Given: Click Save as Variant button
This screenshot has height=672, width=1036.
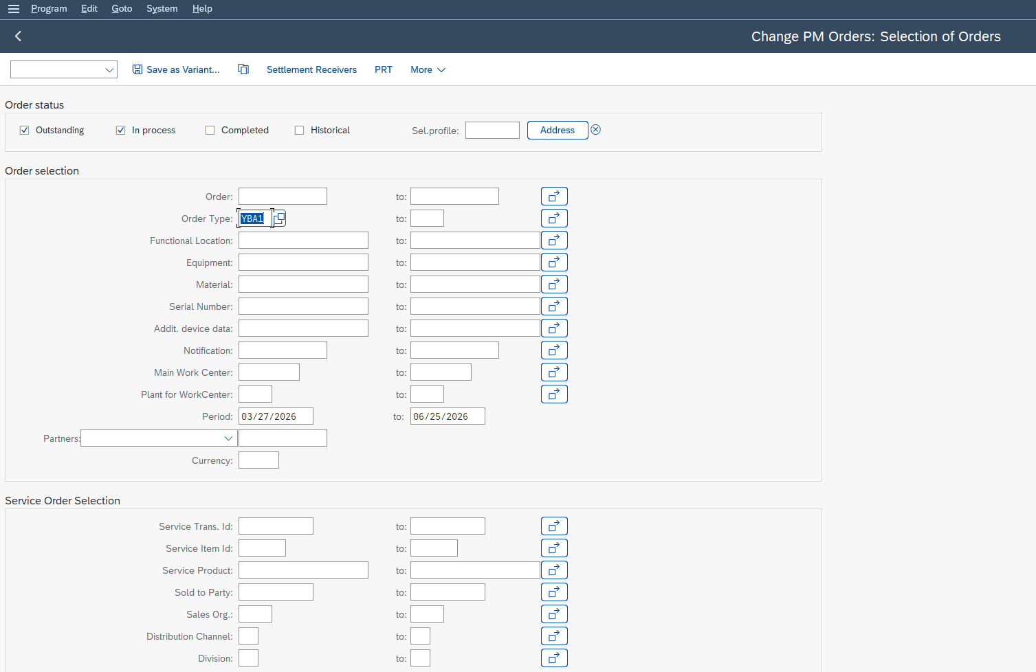Looking at the screenshot, I should click(x=176, y=69).
